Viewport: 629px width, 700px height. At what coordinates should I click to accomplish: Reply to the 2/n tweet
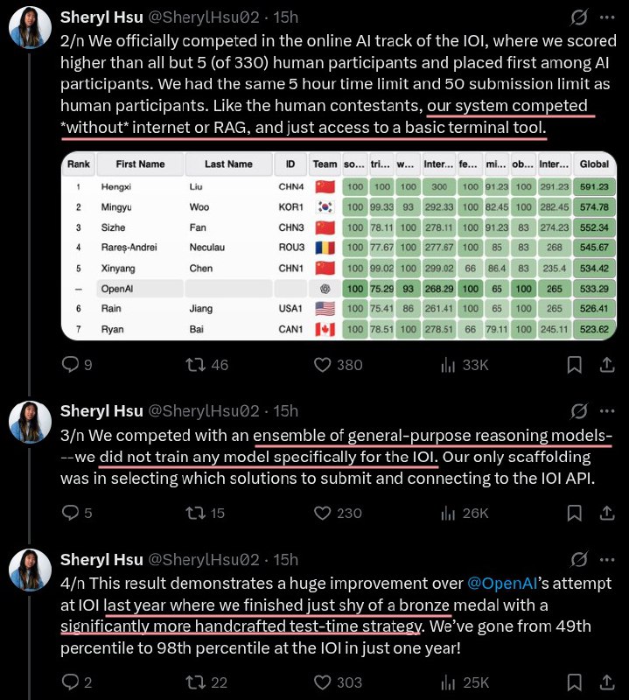[70, 364]
